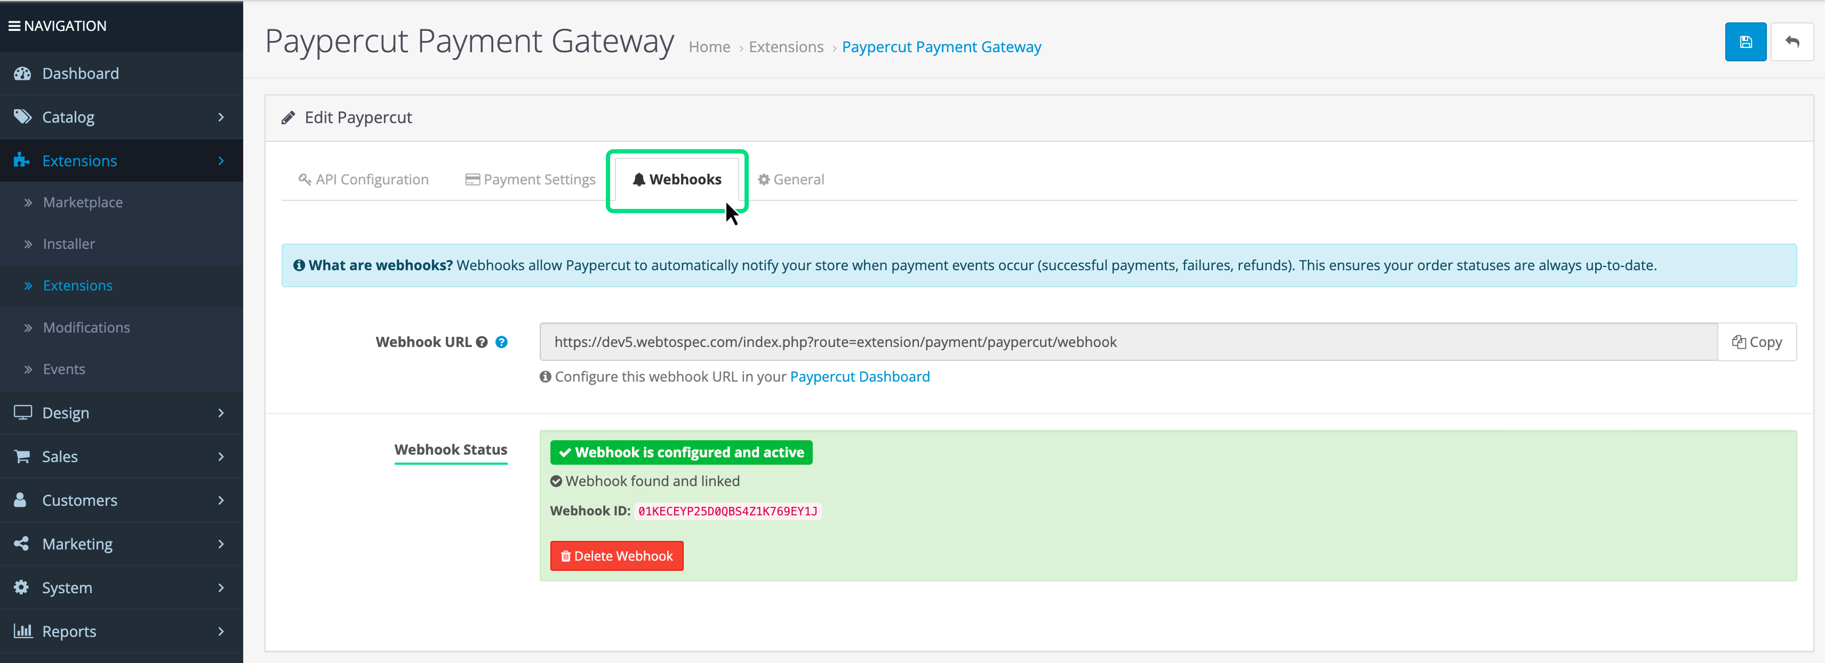Expand the Customers menu chevron
Viewport: 1825px width, 663px height.
coord(221,500)
